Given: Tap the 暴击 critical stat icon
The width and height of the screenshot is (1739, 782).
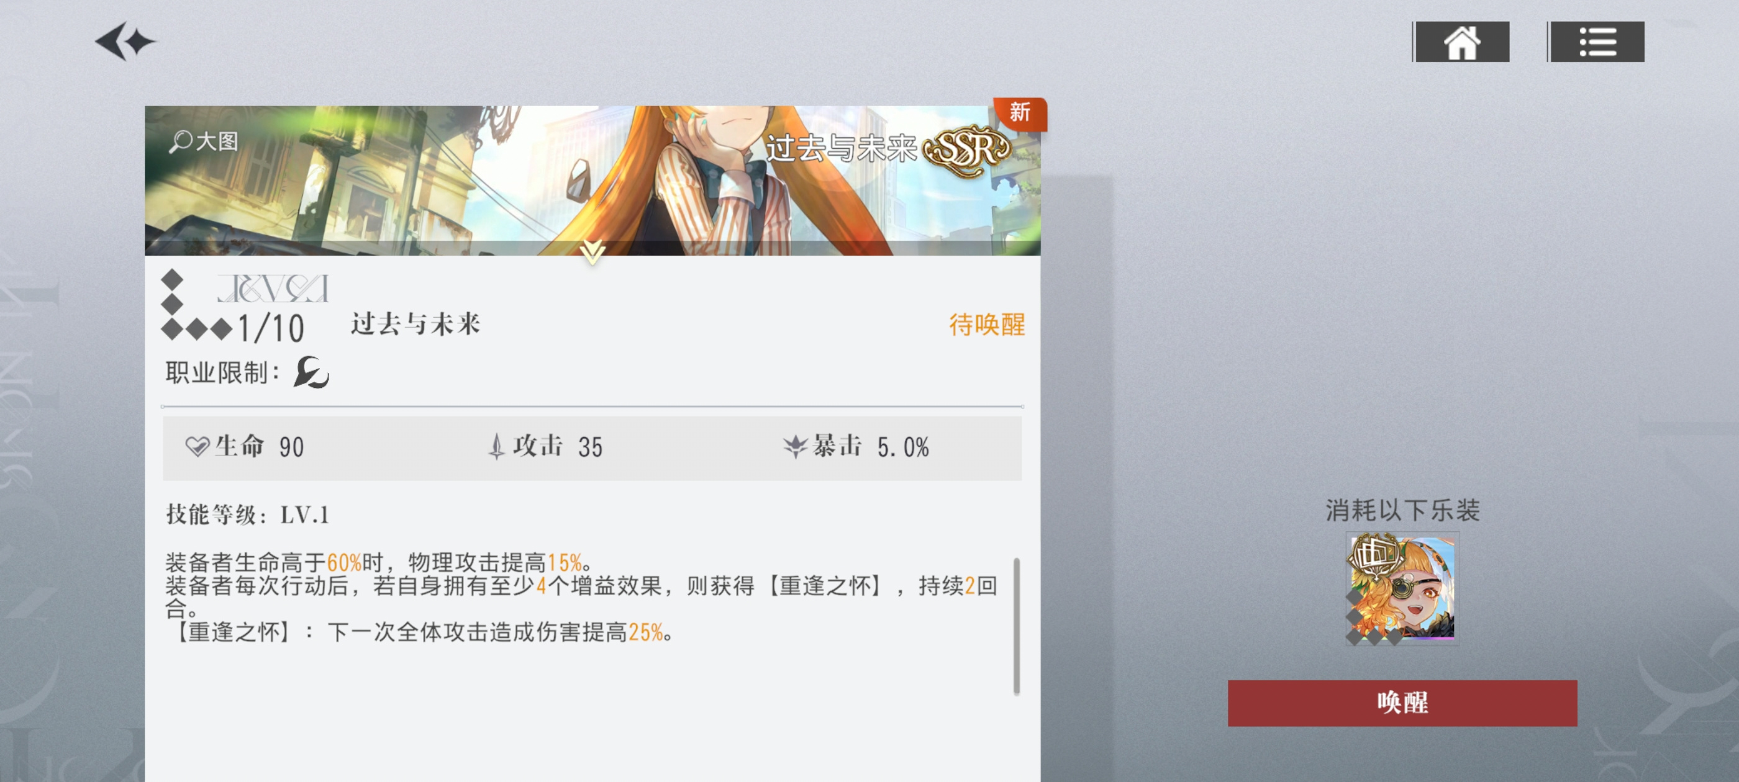Looking at the screenshot, I should tap(795, 446).
